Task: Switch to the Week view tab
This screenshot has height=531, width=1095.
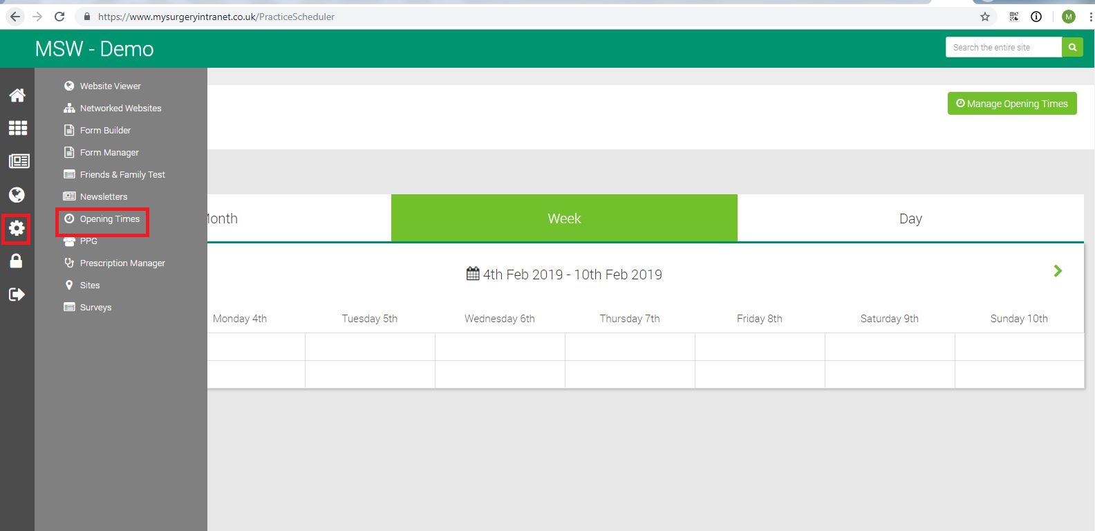Action: (564, 218)
